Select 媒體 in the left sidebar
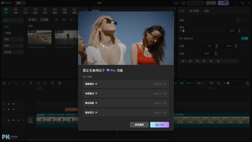Screen dimensions: 252x142 [6, 27]
